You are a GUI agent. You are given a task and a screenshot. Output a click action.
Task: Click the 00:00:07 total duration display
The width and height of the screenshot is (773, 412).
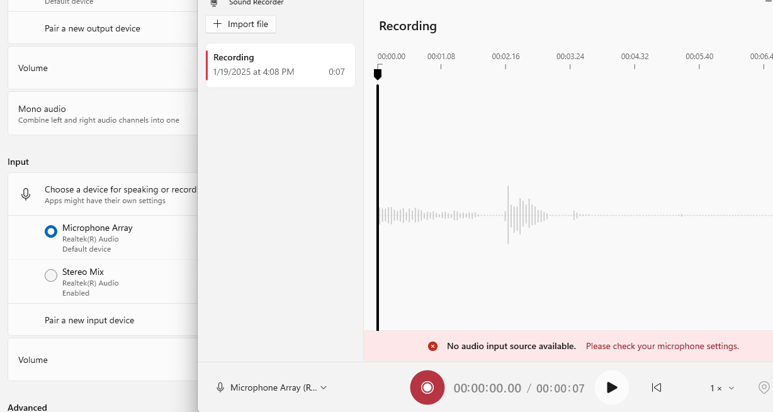[x=560, y=388]
